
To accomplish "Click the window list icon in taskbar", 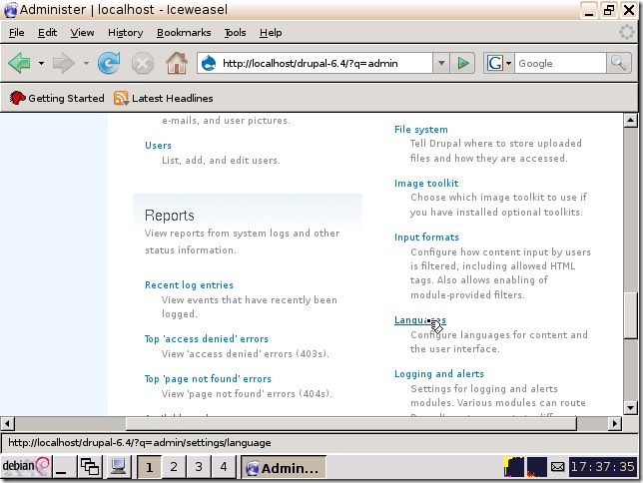I will (90, 467).
